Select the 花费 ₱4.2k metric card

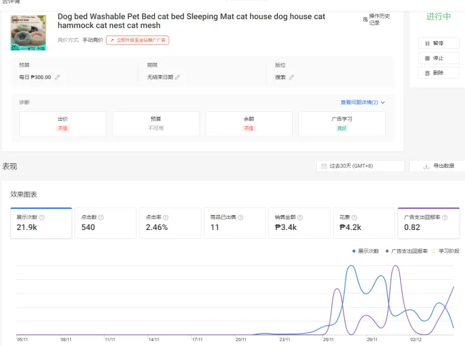coord(364,223)
